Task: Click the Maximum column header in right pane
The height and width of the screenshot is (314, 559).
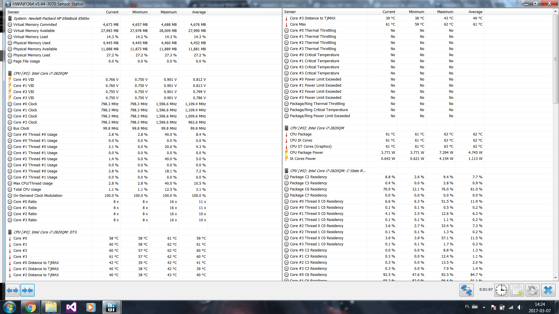Action: (x=441, y=12)
